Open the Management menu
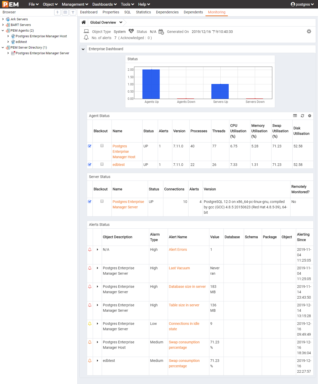This screenshot has width=318, height=384. (75, 4)
